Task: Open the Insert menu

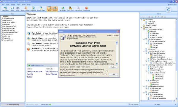Action: [13, 5]
